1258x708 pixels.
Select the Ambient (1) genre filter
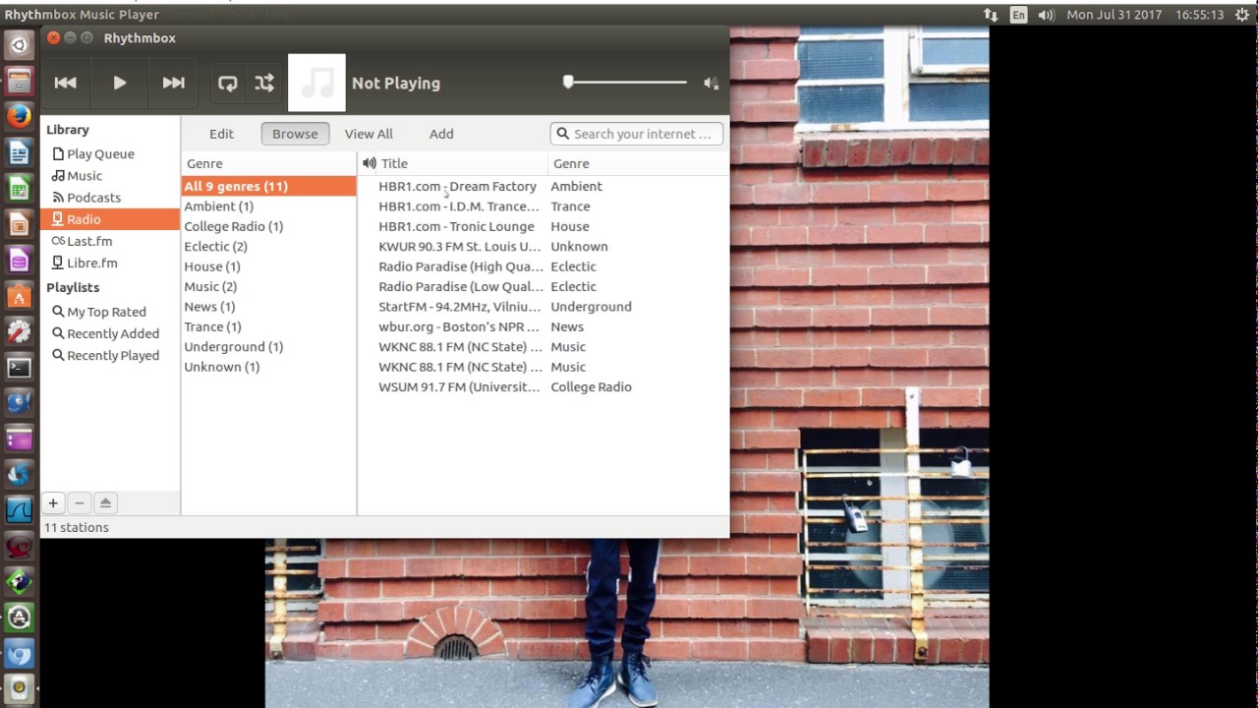[x=268, y=206]
